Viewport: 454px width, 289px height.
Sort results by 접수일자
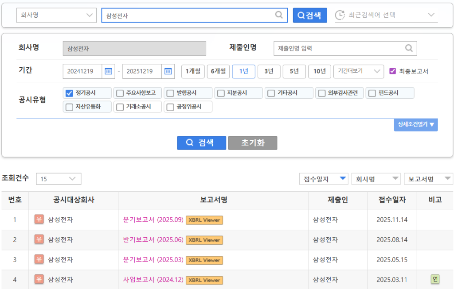[324, 179]
